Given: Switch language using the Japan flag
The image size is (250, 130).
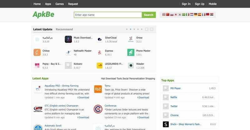Looking at the screenshot, I should 176,14.
